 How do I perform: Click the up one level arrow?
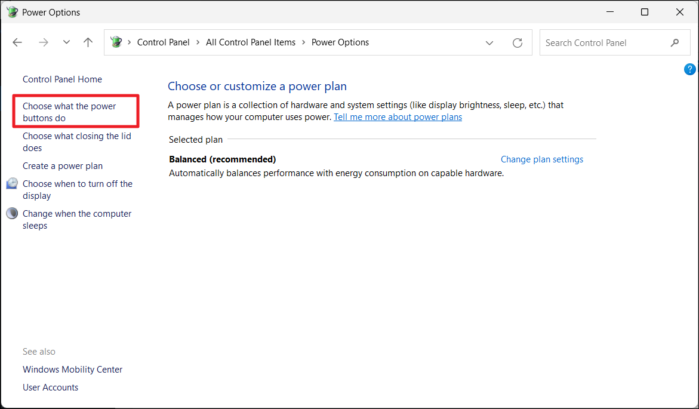pos(88,42)
